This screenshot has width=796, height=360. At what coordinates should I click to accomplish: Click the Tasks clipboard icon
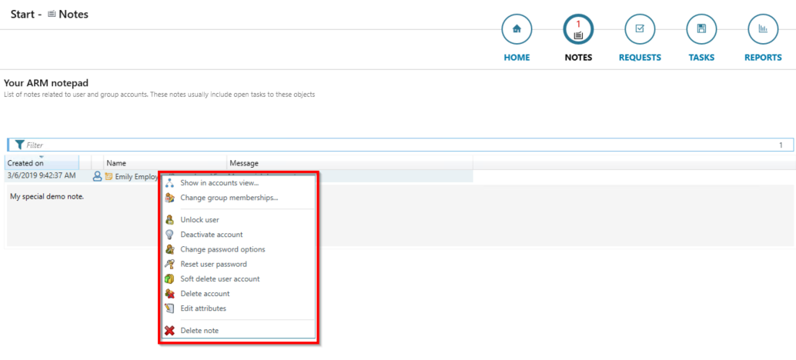701,29
